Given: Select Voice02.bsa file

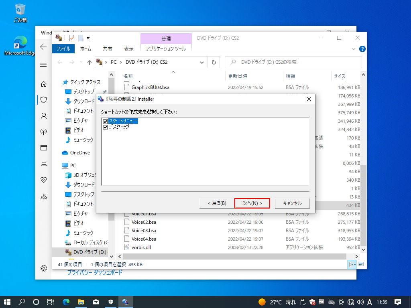Looking at the screenshot, I should [144, 222].
